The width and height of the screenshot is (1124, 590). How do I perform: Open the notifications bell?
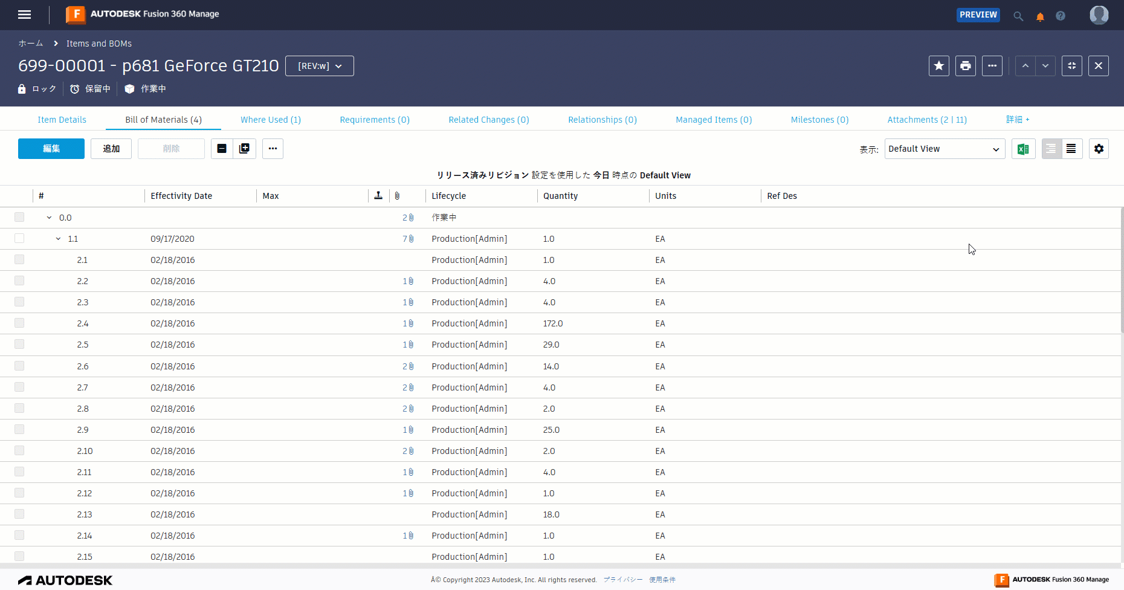[x=1040, y=16]
